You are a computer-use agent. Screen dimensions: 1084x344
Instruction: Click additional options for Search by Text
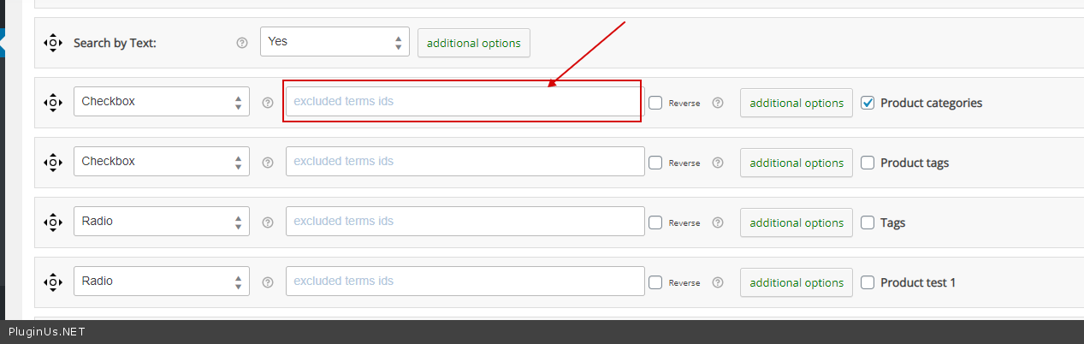point(474,43)
